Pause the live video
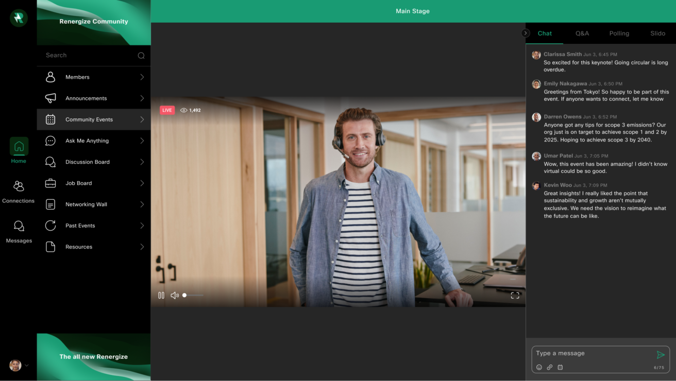Viewport: 676px width, 381px height. point(161,296)
